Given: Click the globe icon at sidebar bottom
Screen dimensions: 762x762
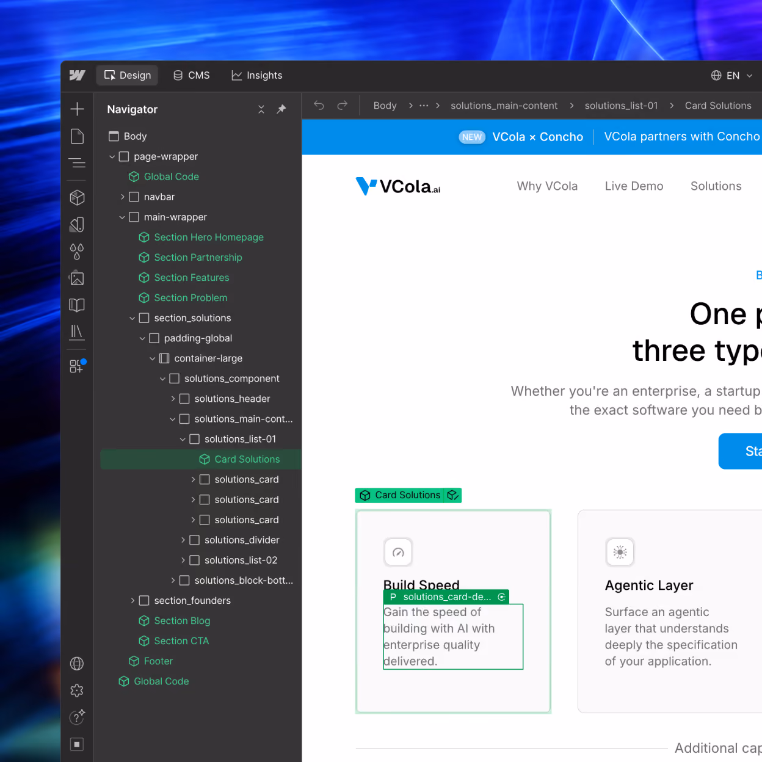Looking at the screenshot, I should pos(77,664).
